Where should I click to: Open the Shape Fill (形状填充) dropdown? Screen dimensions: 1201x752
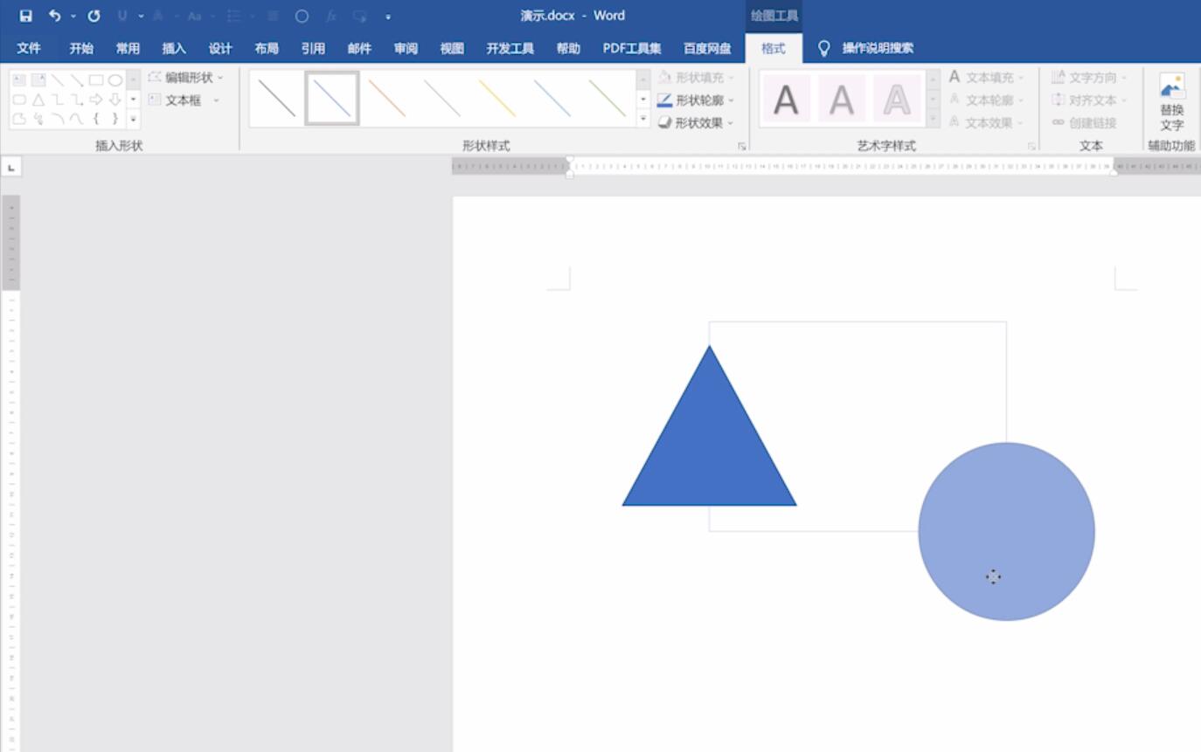tap(697, 78)
